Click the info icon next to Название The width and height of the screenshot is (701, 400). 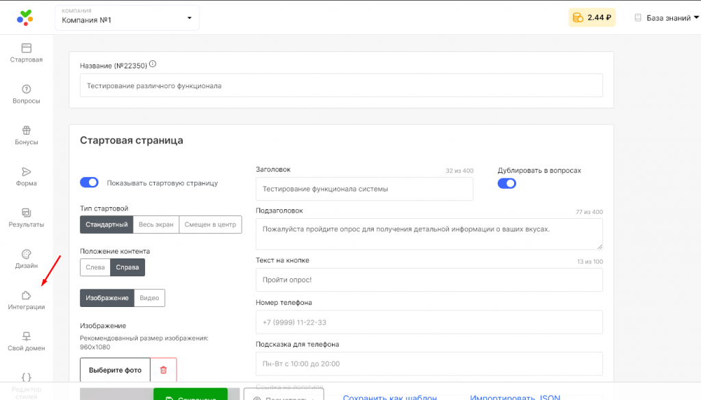click(x=153, y=64)
